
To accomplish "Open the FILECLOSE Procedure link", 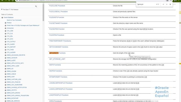I will click(57, 6).
